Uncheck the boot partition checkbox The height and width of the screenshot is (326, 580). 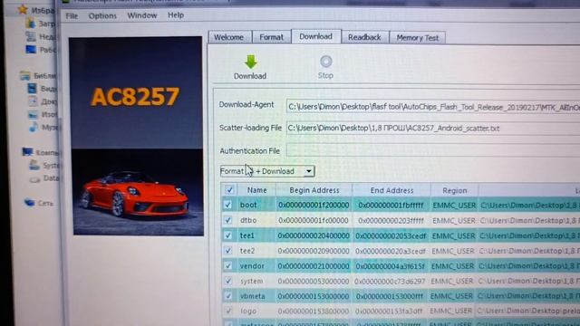pyautogui.click(x=227, y=205)
